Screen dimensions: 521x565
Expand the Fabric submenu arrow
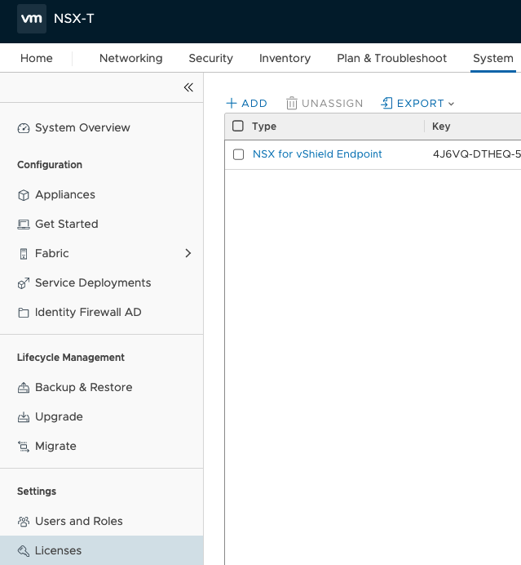point(188,254)
